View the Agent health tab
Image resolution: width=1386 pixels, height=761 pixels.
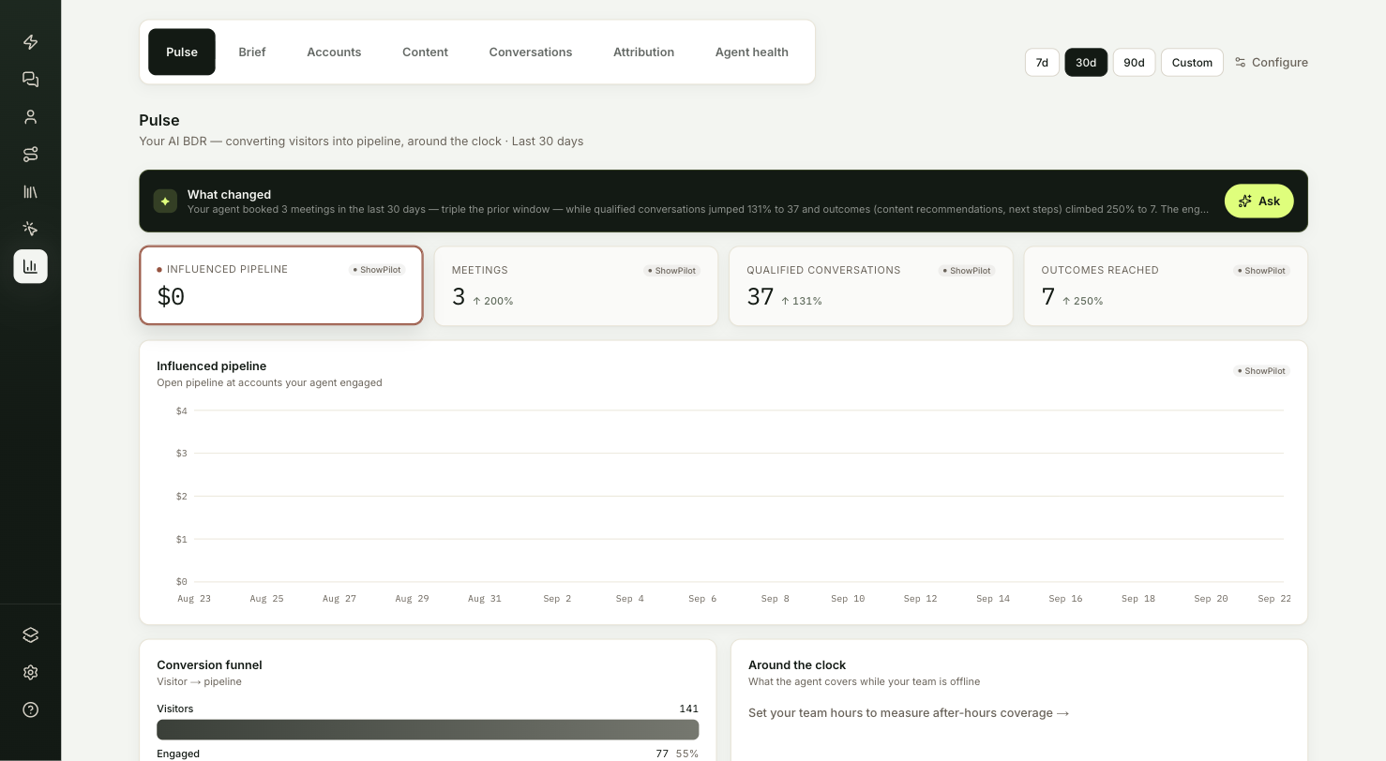point(751,52)
